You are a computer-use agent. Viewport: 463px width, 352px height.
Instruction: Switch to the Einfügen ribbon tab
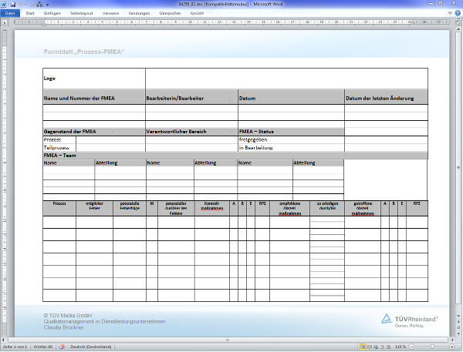point(53,13)
